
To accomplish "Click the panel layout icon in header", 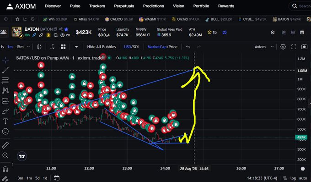I will pyautogui.click(x=302, y=32).
